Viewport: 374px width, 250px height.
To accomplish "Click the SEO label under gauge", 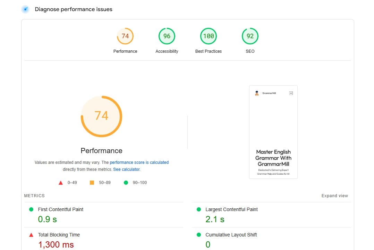I will pos(250,51).
